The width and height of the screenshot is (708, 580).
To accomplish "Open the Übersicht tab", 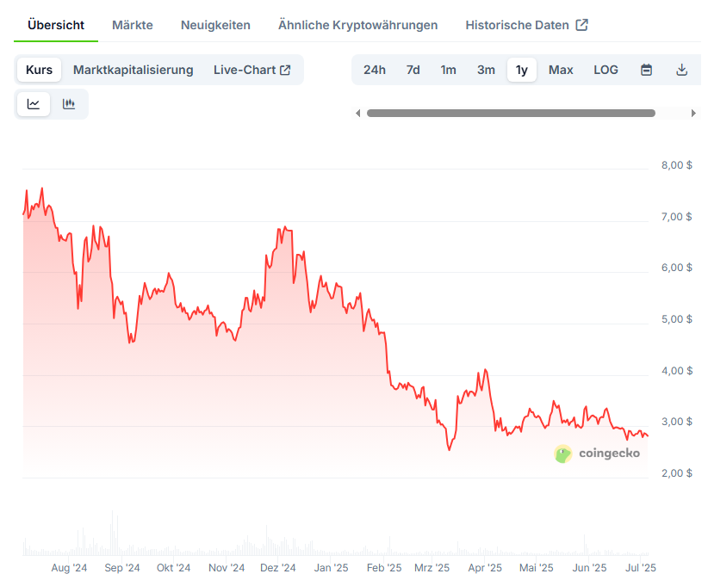I will (56, 25).
